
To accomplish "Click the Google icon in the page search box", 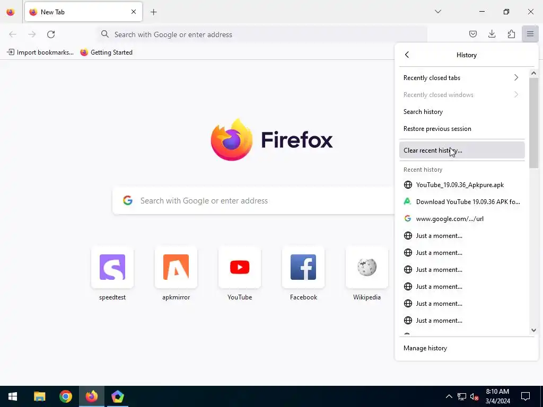I will point(128,200).
